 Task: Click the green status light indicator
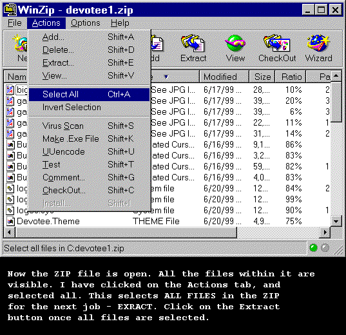coord(313,248)
